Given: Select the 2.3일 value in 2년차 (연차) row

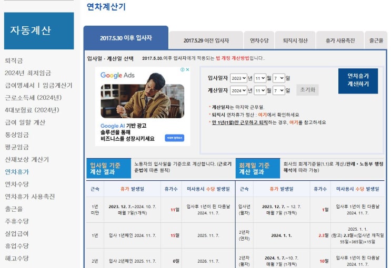Looking at the screenshot, I should tap(324, 235).
